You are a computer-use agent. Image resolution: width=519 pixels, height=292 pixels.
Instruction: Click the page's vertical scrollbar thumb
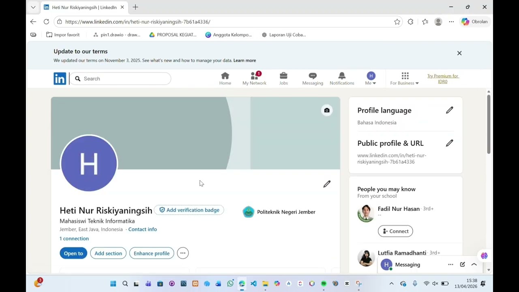coord(489,124)
